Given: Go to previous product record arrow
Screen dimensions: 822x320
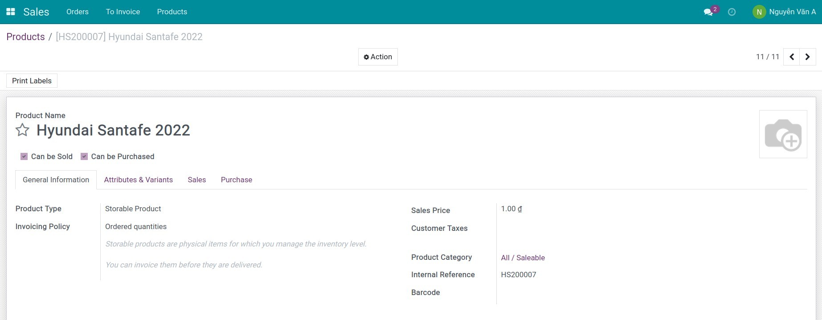Looking at the screenshot, I should point(791,57).
